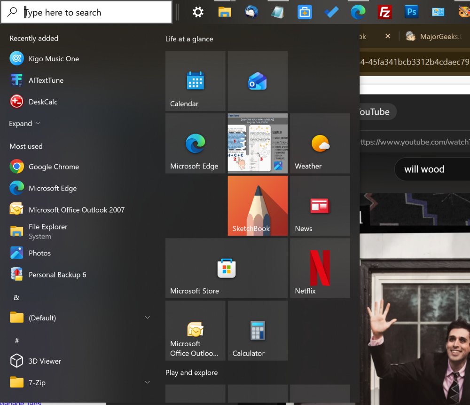Click the YouTube chip in browser
This screenshot has width=470, height=405.
tap(378, 111)
